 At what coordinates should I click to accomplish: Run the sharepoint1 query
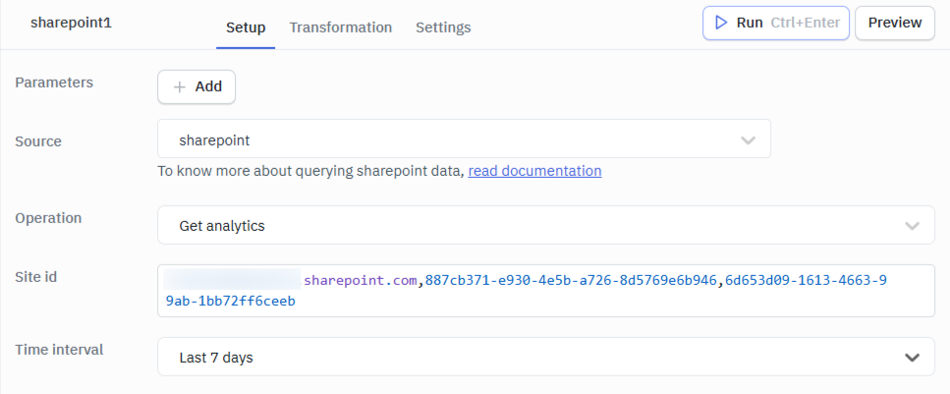(x=776, y=23)
